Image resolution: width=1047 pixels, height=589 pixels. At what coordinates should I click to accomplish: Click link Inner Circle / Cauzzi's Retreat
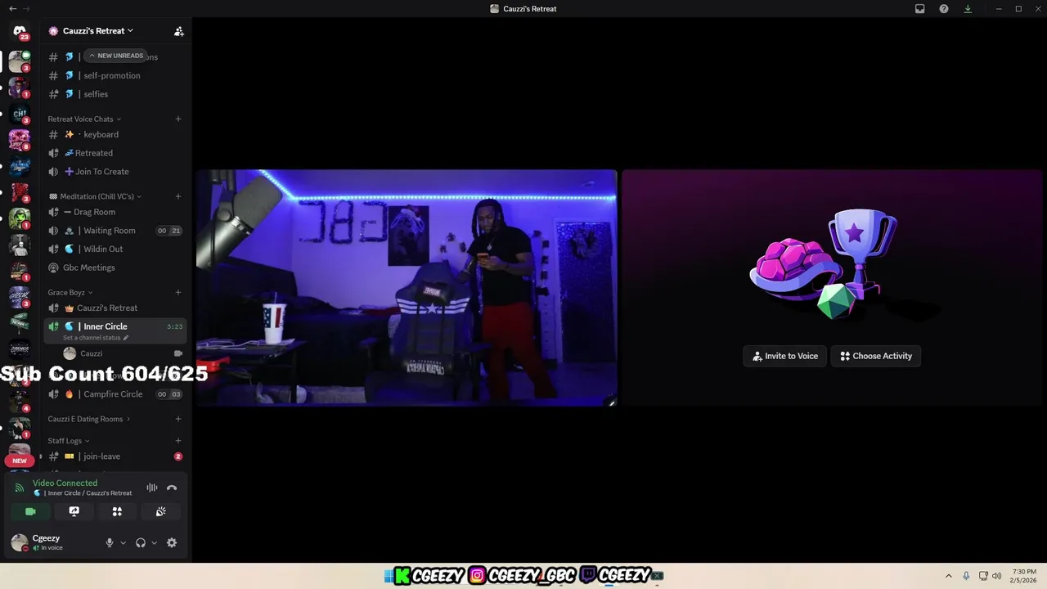click(89, 493)
